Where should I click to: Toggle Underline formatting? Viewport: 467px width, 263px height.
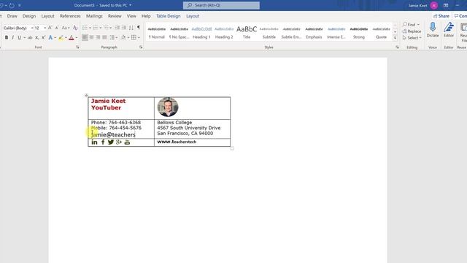tap(20, 37)
